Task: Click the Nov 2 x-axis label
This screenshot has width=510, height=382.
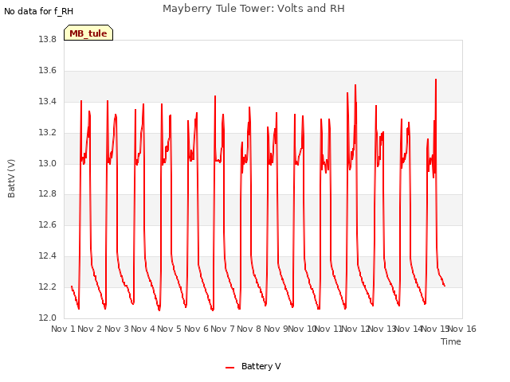Action: coord(90,329)
